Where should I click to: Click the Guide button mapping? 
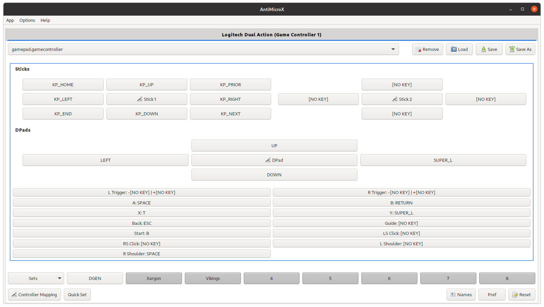[x=401, y=223]
